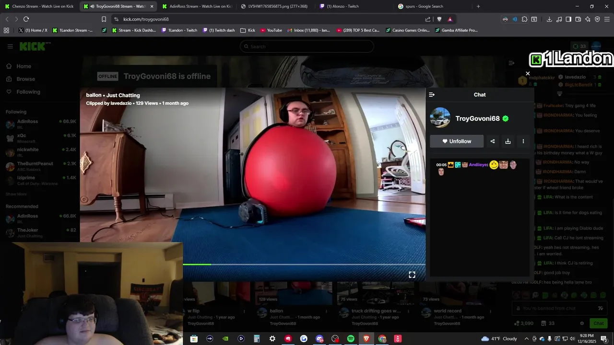614x345 pixels.
Task: Open the media playlist music icon
Action: pyautogui.click(x=559, y=19)
